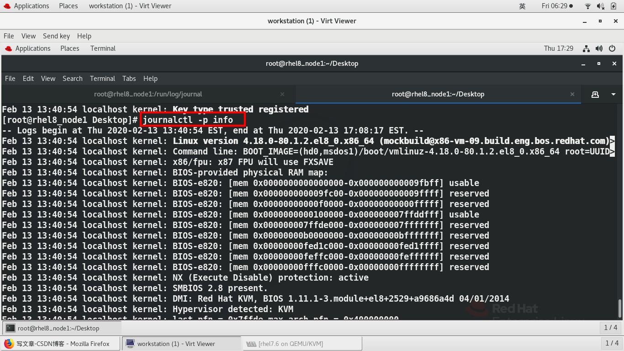
Task: Open Virt Viewer View menu
Action: click(28, 36)
